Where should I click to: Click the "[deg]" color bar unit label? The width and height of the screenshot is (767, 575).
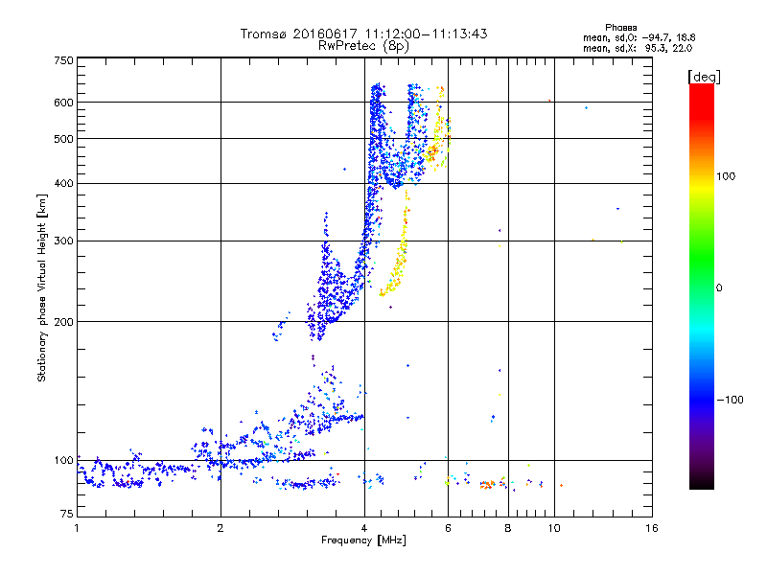pos(704,77)
